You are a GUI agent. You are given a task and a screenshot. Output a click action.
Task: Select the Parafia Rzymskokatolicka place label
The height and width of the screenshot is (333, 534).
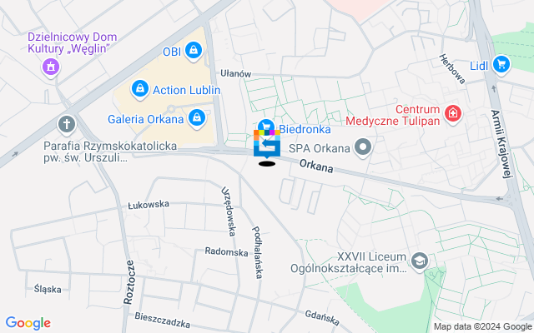110,152
